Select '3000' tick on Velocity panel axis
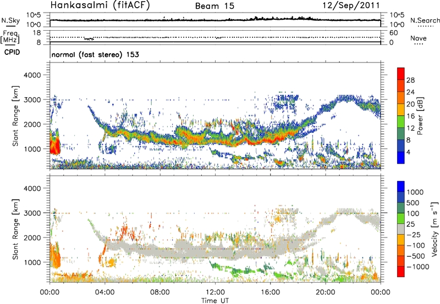The width and height of the screenshot is (440, 304). 32,213
